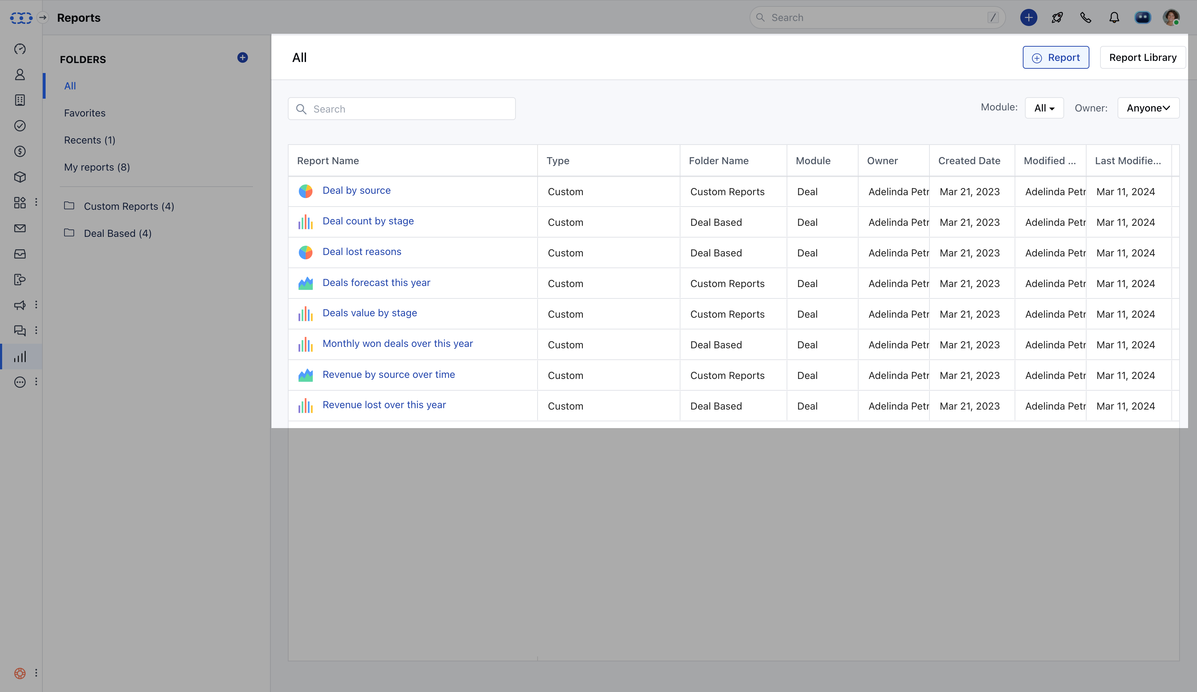Open the rocket icon in header
Image resolution: width=1197 pixels, height=692 pixels.
[1057, 17]
